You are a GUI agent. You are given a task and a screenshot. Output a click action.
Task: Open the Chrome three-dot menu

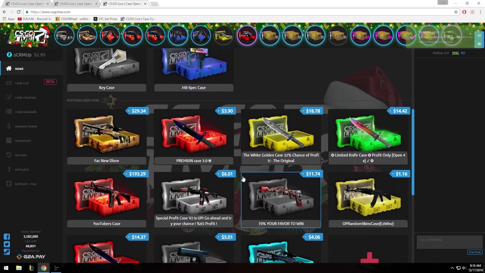480,12
